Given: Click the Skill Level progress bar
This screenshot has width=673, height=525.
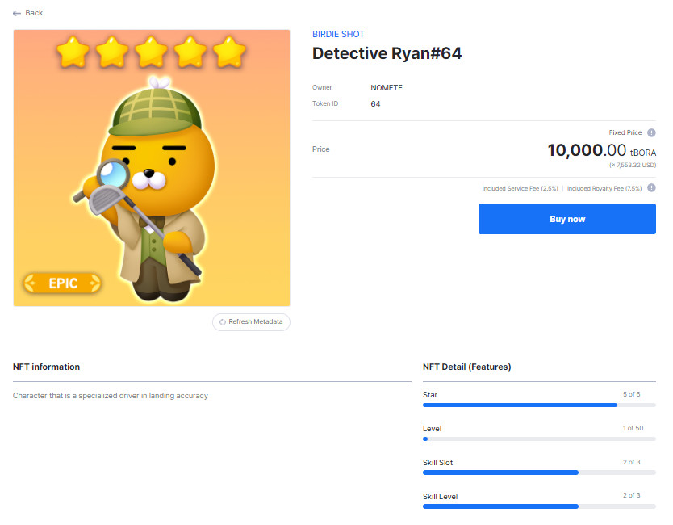Looking at the screenshot, I should tap(539, 506).
